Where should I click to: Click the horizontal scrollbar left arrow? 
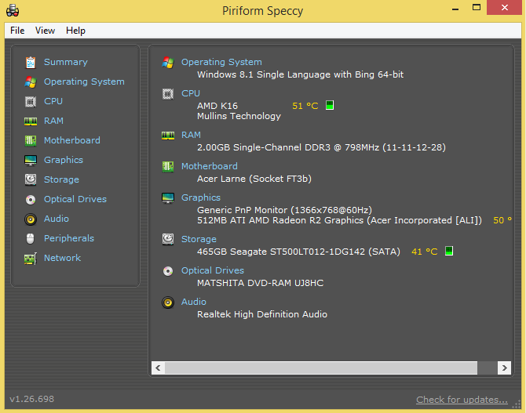[x=158, y=368]
